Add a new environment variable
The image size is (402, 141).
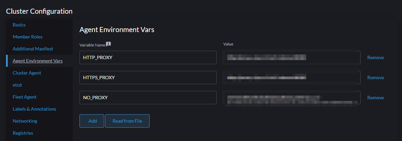(x=92, y=121)
